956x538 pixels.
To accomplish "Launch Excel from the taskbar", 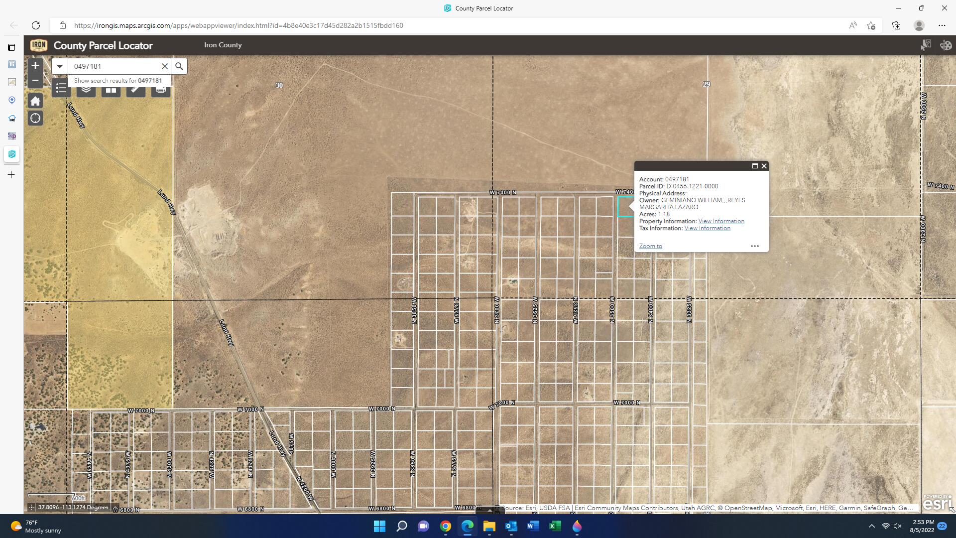I will [x=555, y=526].
